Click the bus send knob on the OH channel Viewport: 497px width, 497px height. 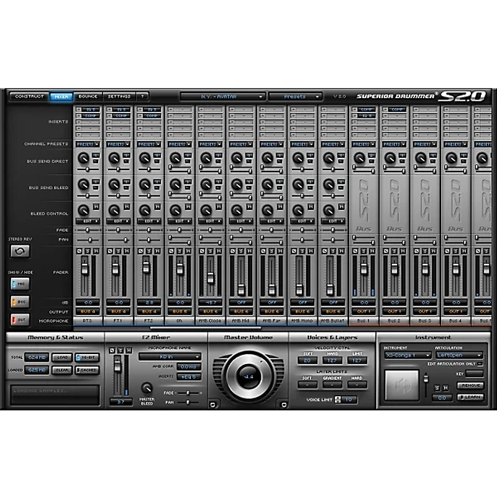174,158
